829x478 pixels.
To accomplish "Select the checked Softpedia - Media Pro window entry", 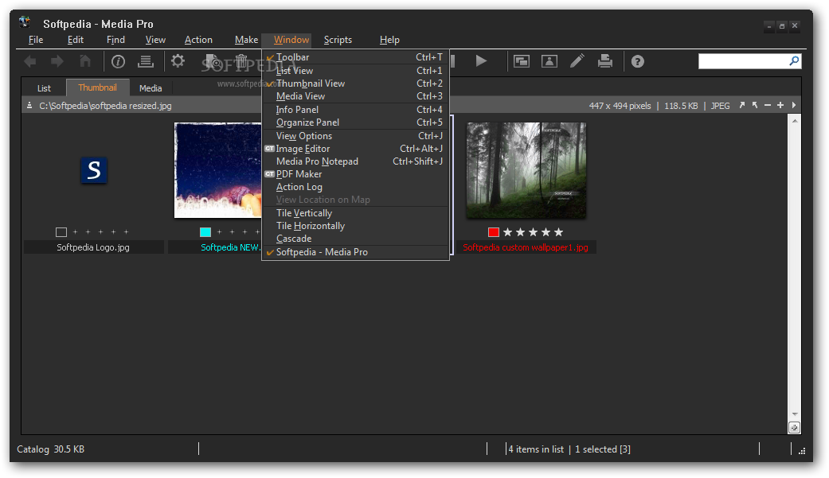I will pos(355,252).
